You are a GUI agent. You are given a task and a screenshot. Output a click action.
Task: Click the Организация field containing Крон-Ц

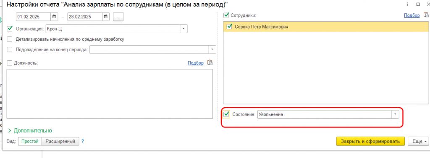(x=113, y=28)
